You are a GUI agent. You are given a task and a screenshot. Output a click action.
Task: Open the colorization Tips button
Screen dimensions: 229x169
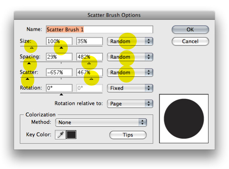coord(128,135)
